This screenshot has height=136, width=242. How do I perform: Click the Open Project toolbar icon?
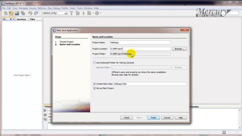click(17, 13)
